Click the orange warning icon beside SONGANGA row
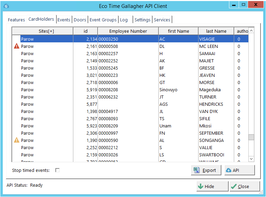 point(17,140)
